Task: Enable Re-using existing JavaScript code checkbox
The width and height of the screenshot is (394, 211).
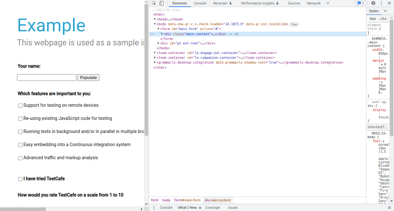Action: point(20,119)
